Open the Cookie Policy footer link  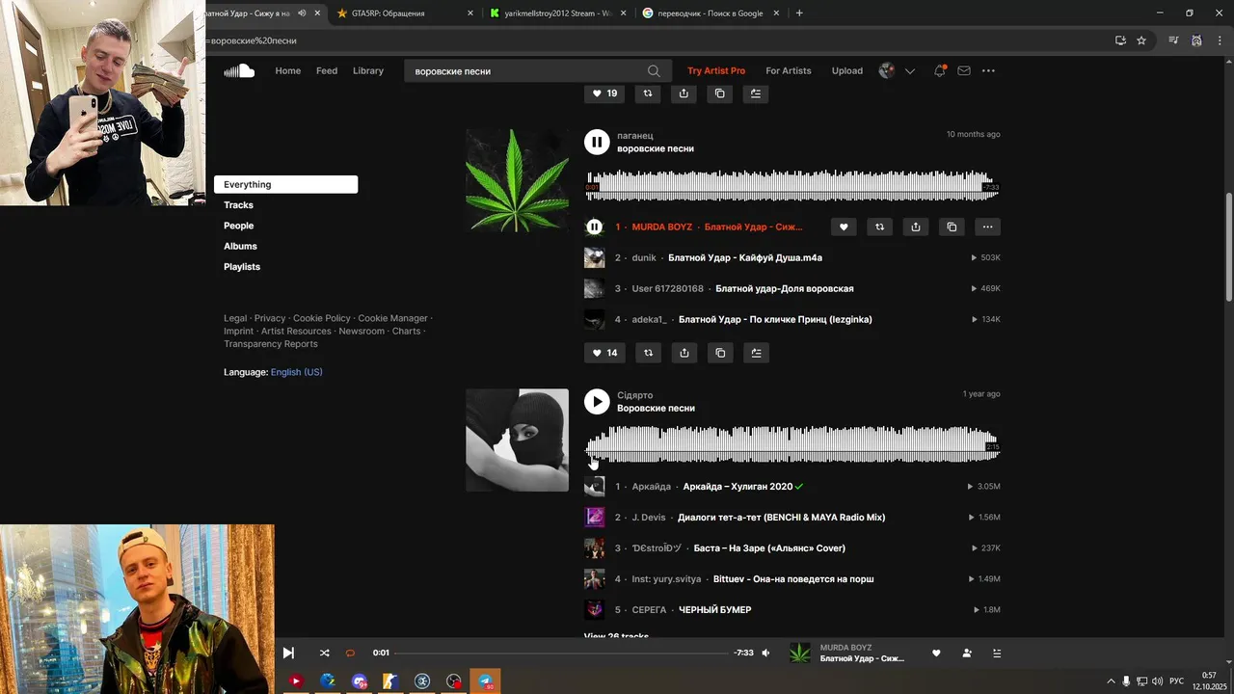tap(322, 318)
